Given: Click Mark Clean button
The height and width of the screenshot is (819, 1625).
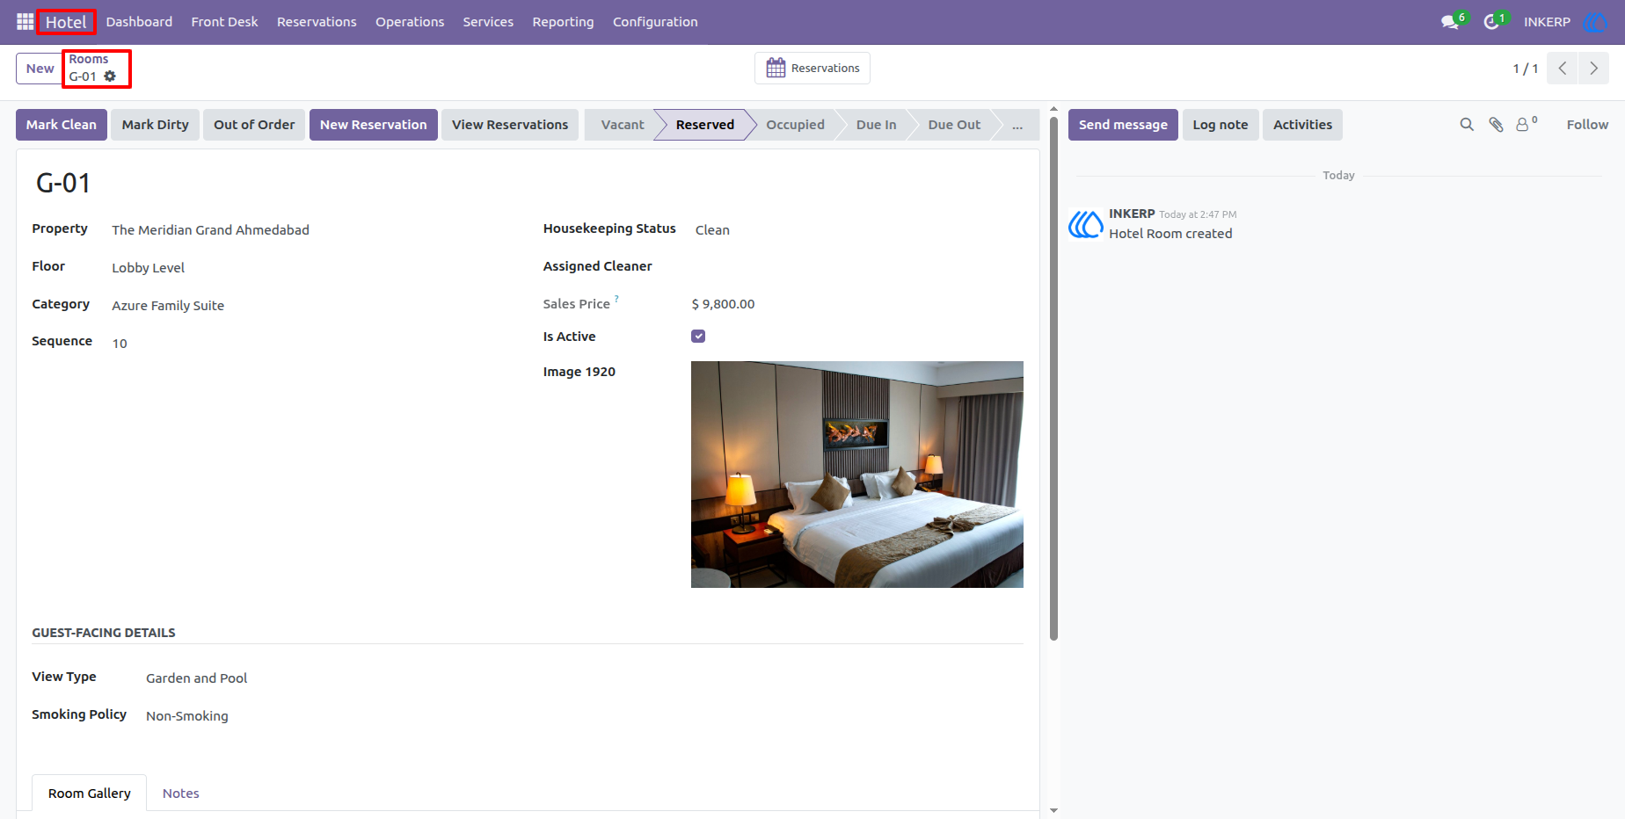Looking at the screenshot, I should pos(62,125).
